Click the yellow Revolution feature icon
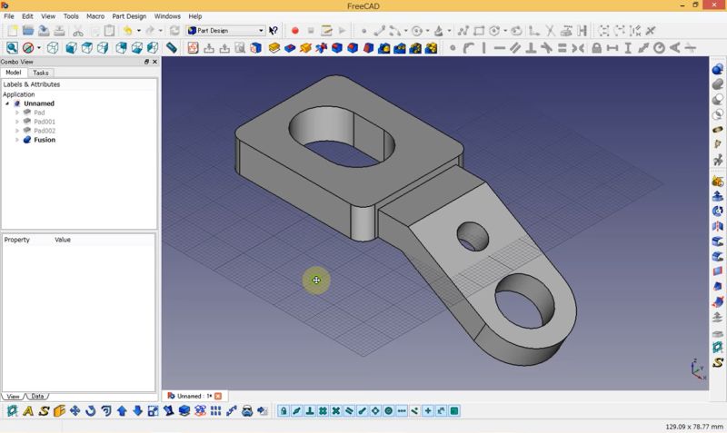The image size is (727, 433). point(305,48)
